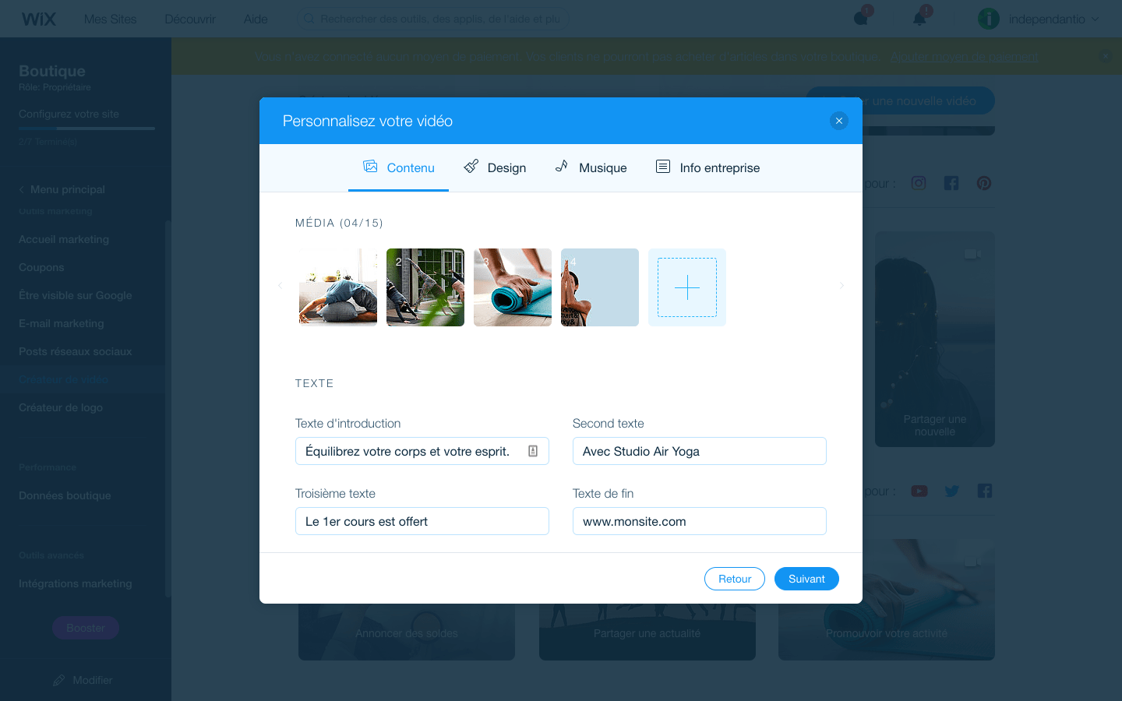Go back to Menu principal

(62, 189)
